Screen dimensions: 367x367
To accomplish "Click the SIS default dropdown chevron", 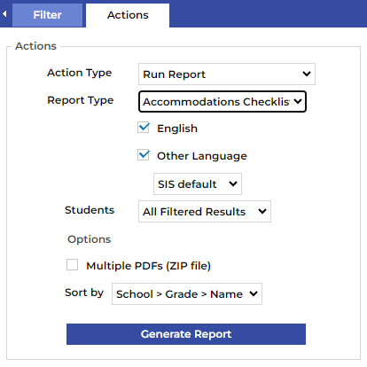I will 233,183.
